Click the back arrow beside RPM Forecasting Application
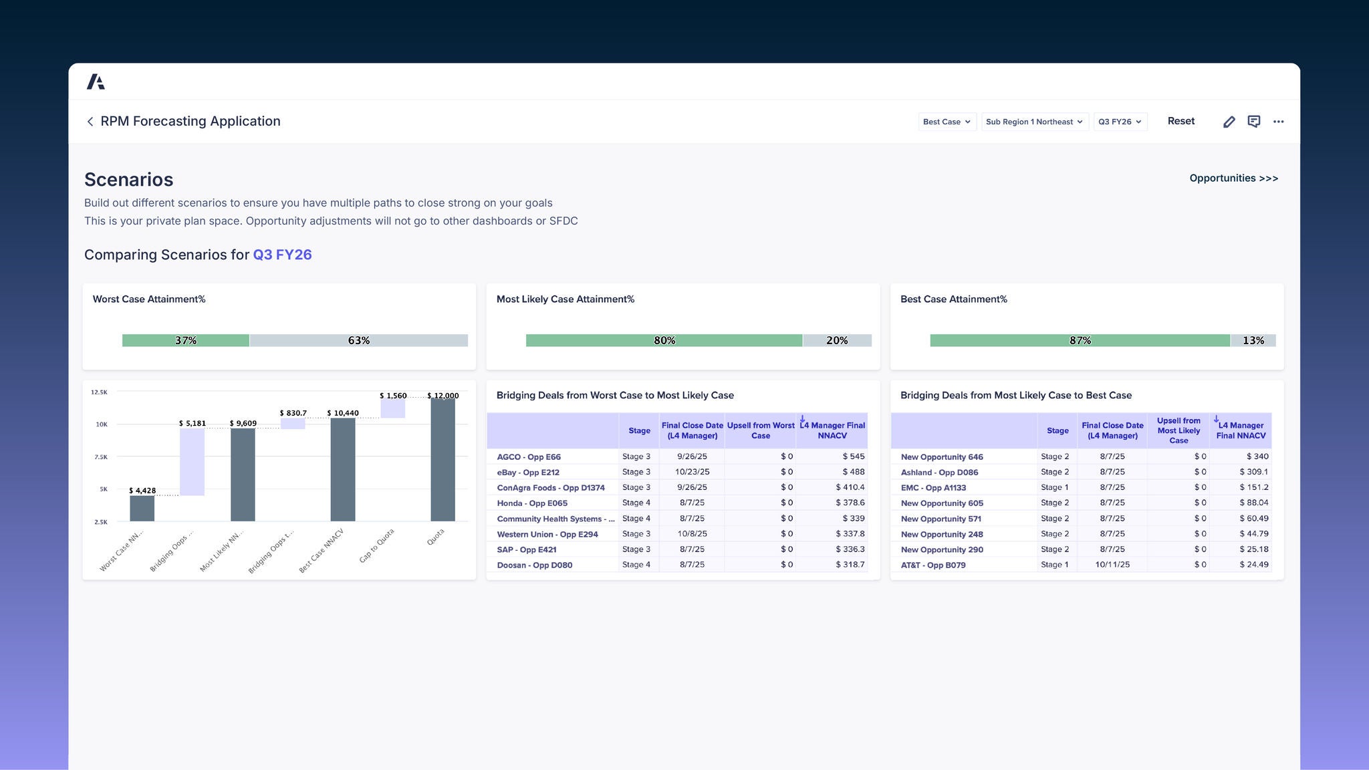 pyautogui.click(x=90, y=122)
